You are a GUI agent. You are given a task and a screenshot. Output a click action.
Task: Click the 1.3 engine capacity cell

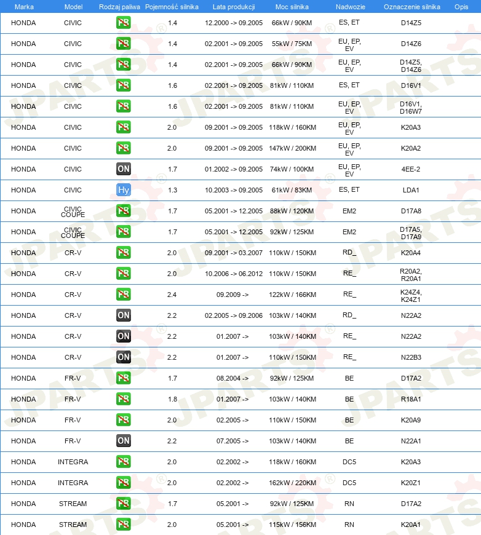point(172,190)
